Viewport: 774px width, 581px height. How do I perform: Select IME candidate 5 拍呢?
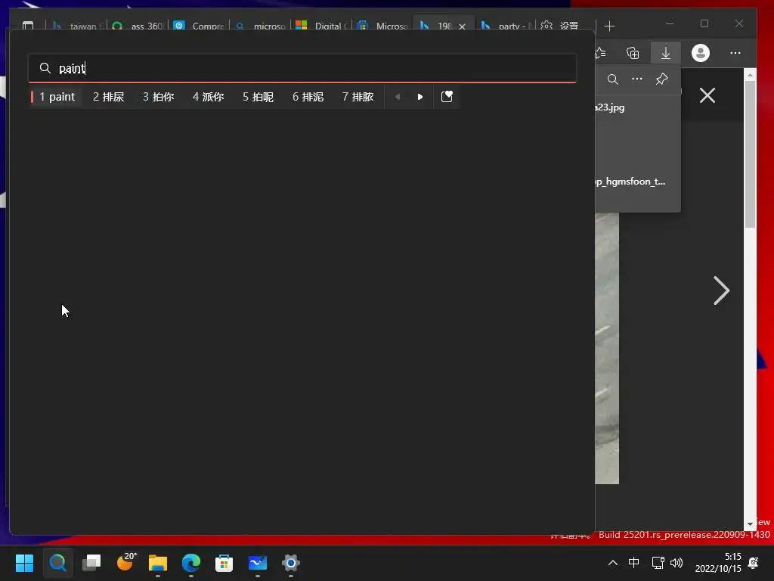tap(259, 97)
